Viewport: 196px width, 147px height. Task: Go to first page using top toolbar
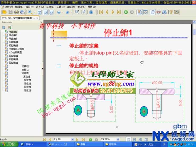101,12
